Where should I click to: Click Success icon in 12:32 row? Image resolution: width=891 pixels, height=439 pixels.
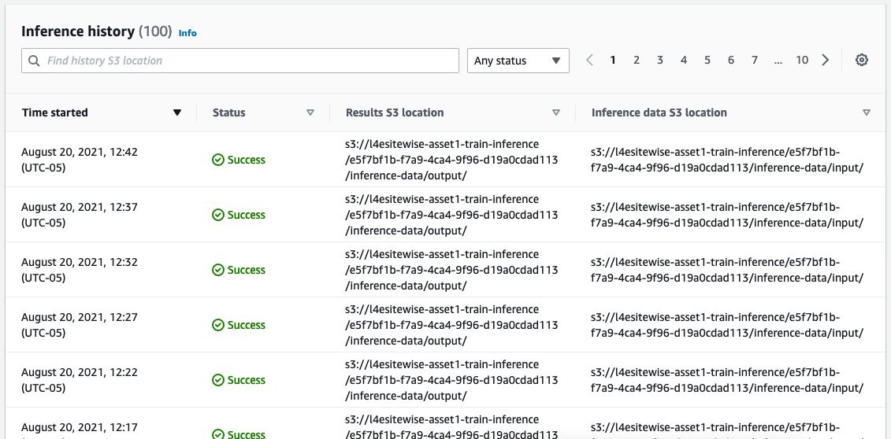(218, 270)
